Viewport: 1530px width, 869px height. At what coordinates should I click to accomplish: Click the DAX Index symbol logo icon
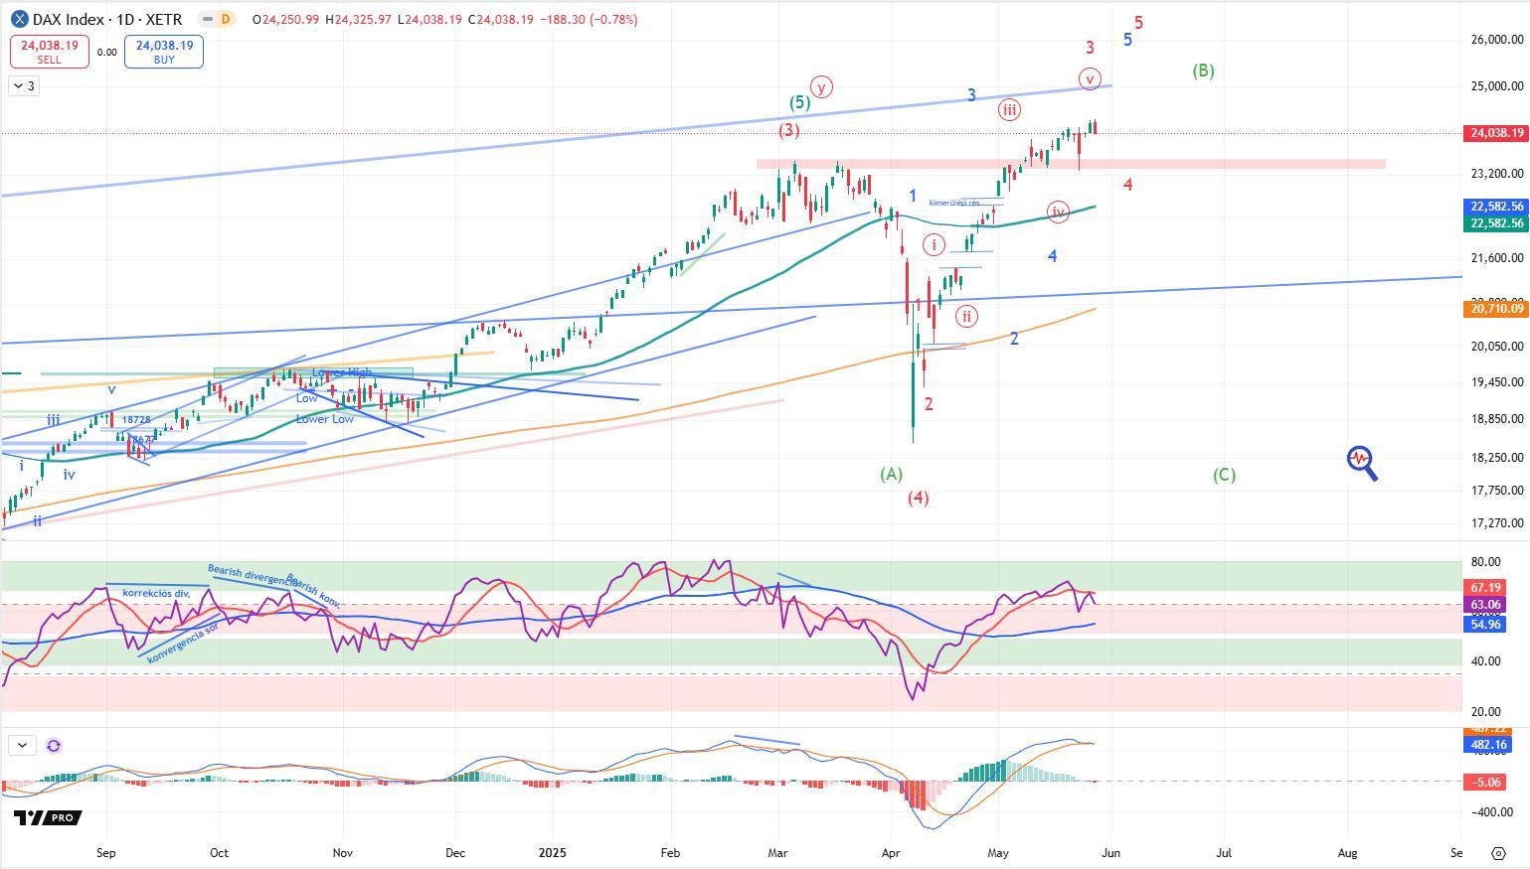19,19
